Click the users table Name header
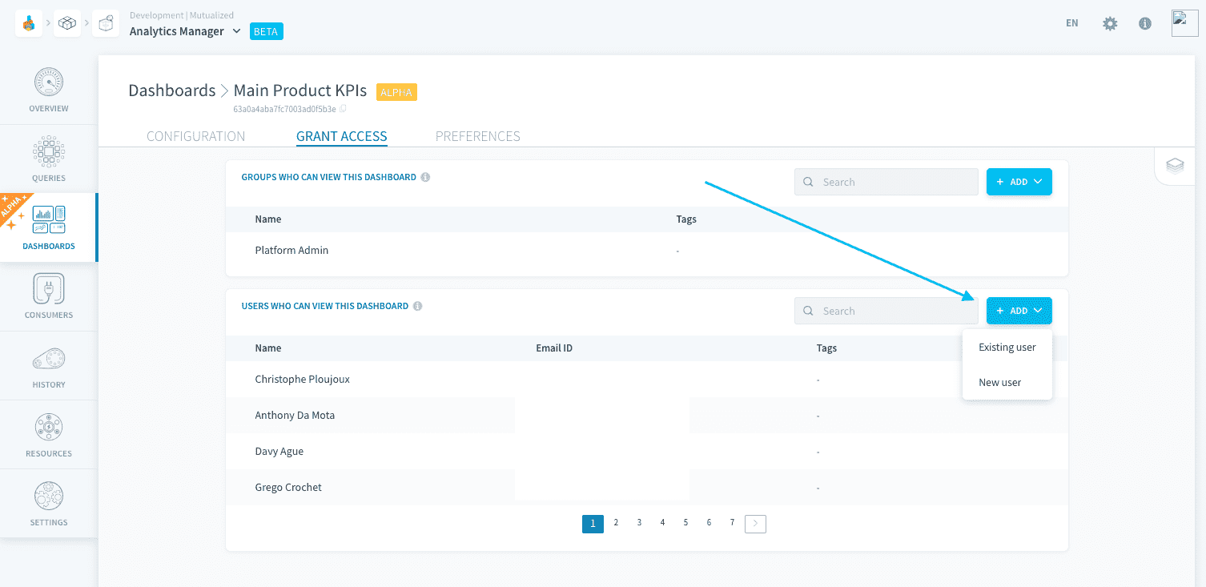The image size is (1206, 587). point(268,348)
